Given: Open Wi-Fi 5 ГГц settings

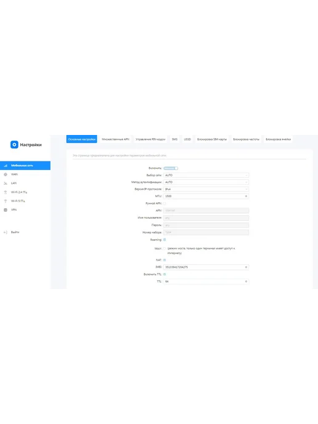Looking at the screenshot, I should click(x=25, y=201).
